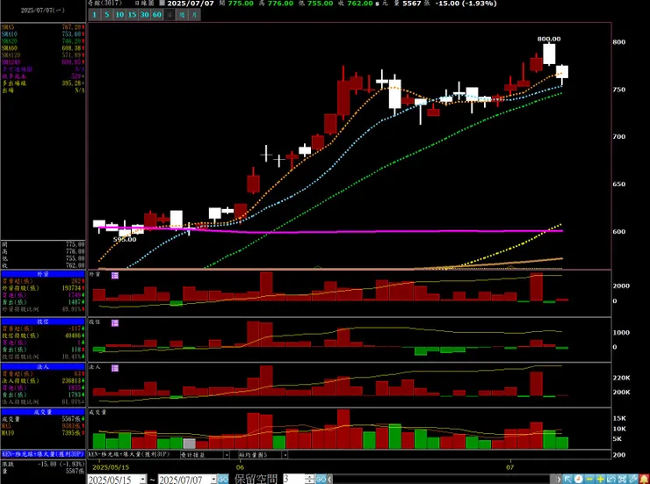This screenshot has height=484, width=650.
Task: Click the 漲跌 -15.00 (-1.93%) bottom-left value
Action: click(61, 464)
